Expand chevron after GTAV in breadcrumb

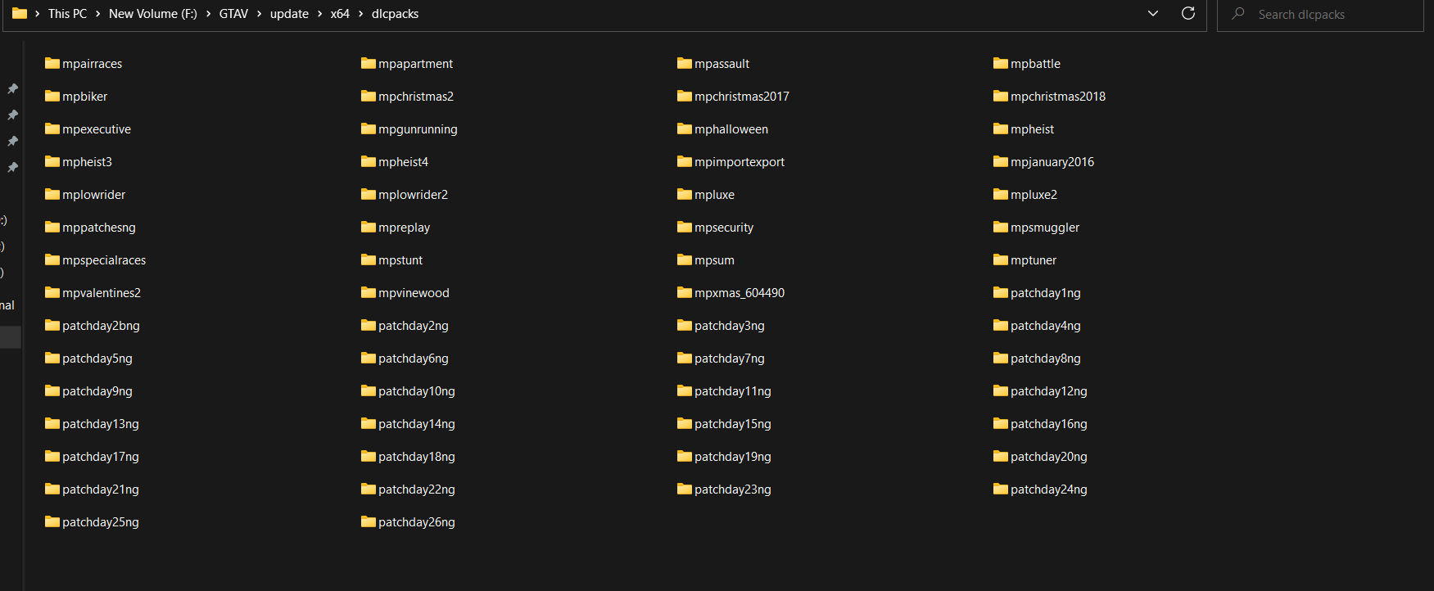tap(259, 14)
